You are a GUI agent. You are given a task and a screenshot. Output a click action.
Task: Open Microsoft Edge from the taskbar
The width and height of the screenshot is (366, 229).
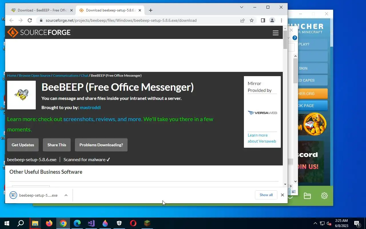tap(77, 223)
